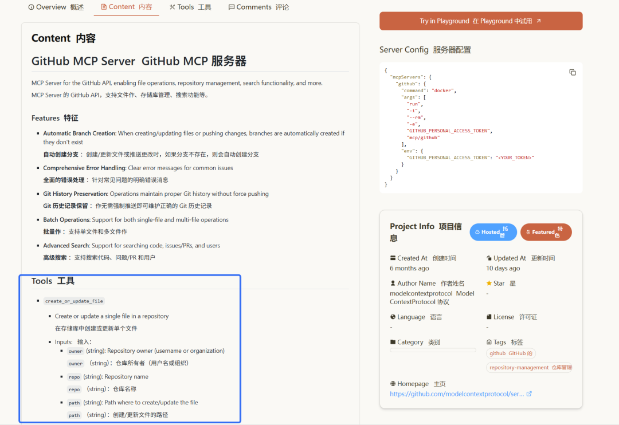The width and height of the screenshot is (619, 425).
Task: Select the github tag chip
Action: pos(511,353)
